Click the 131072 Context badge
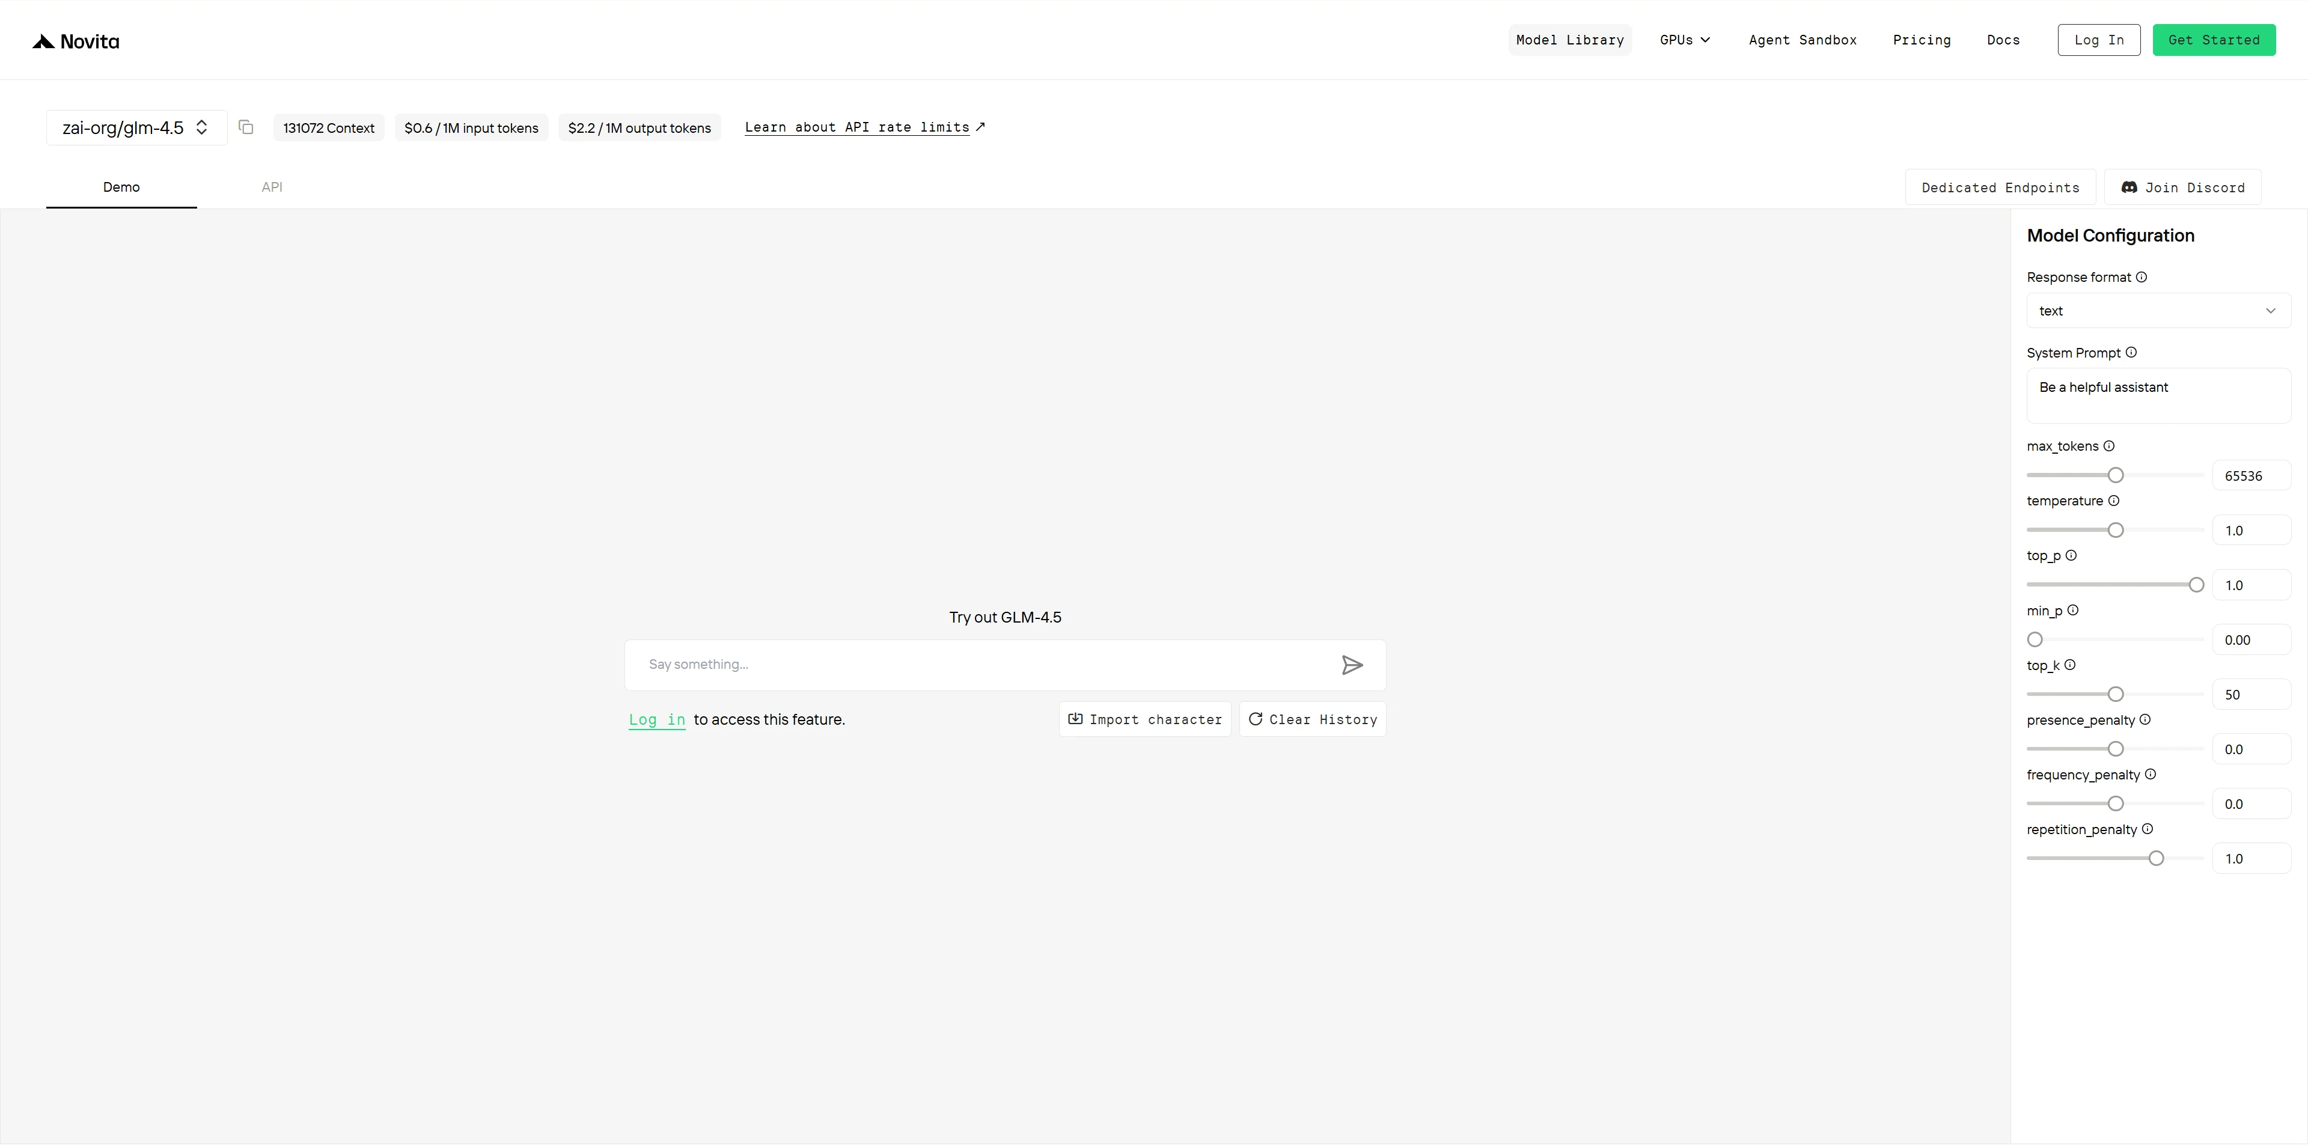 [329, 128]
